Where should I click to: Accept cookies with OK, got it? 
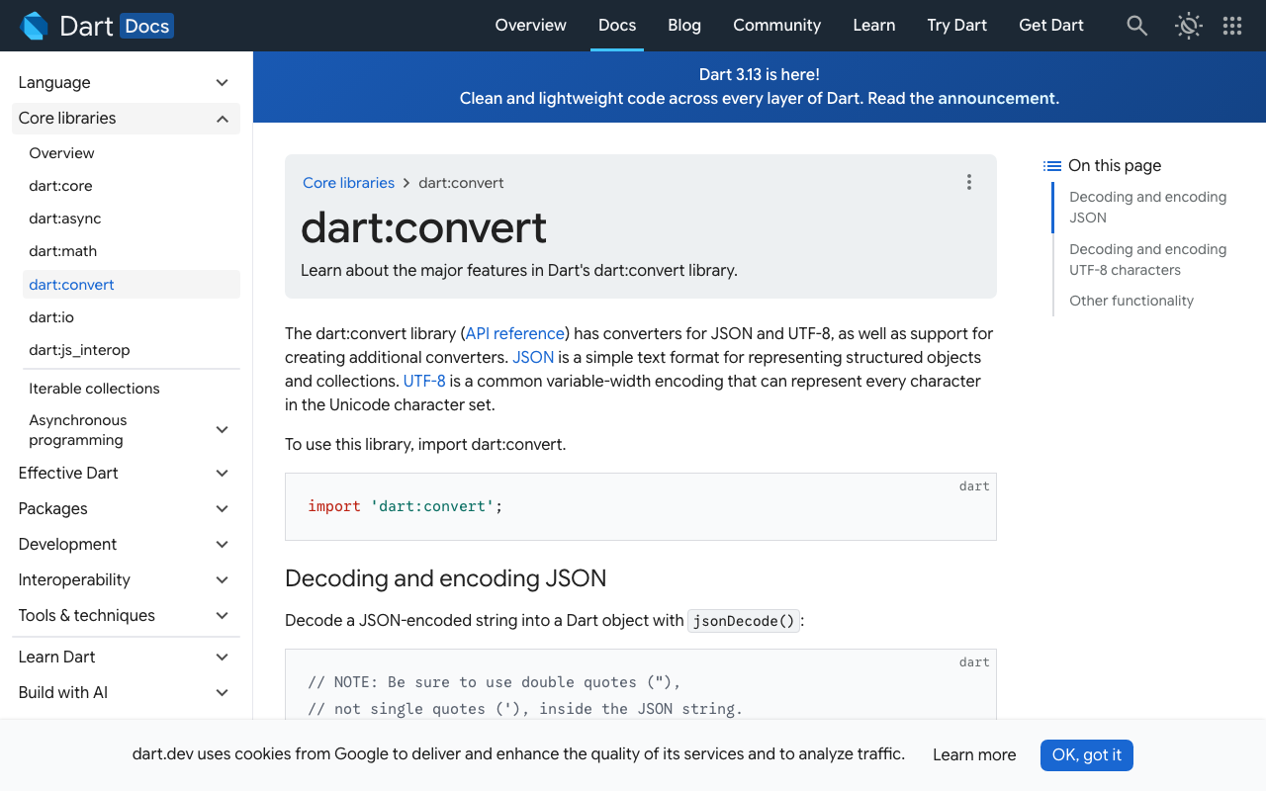click(x=1087, y=755)
